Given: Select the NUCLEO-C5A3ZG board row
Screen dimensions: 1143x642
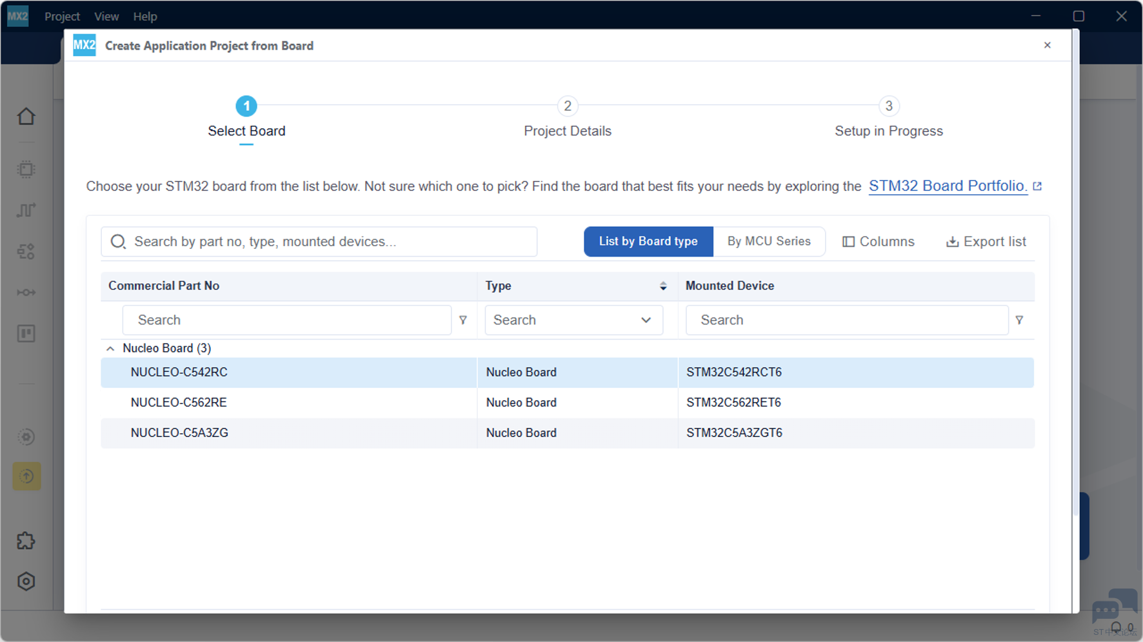Looking at the screenshot, I should pyautogui.click(x=568, y=433).
